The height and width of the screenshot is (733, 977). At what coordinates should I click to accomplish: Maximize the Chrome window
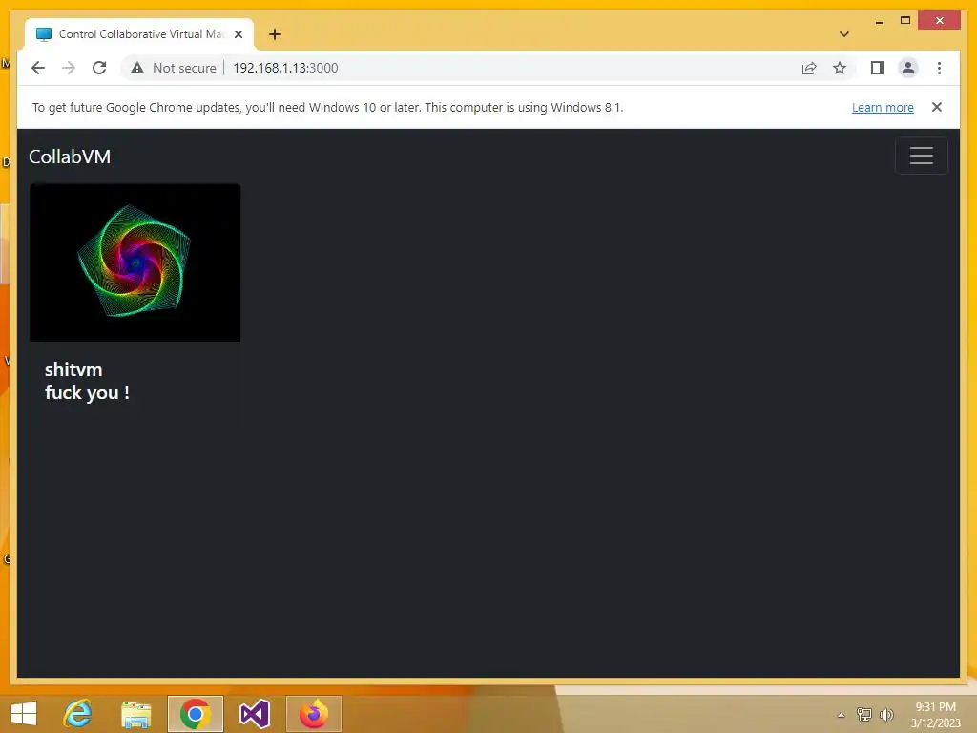point(905,21)
